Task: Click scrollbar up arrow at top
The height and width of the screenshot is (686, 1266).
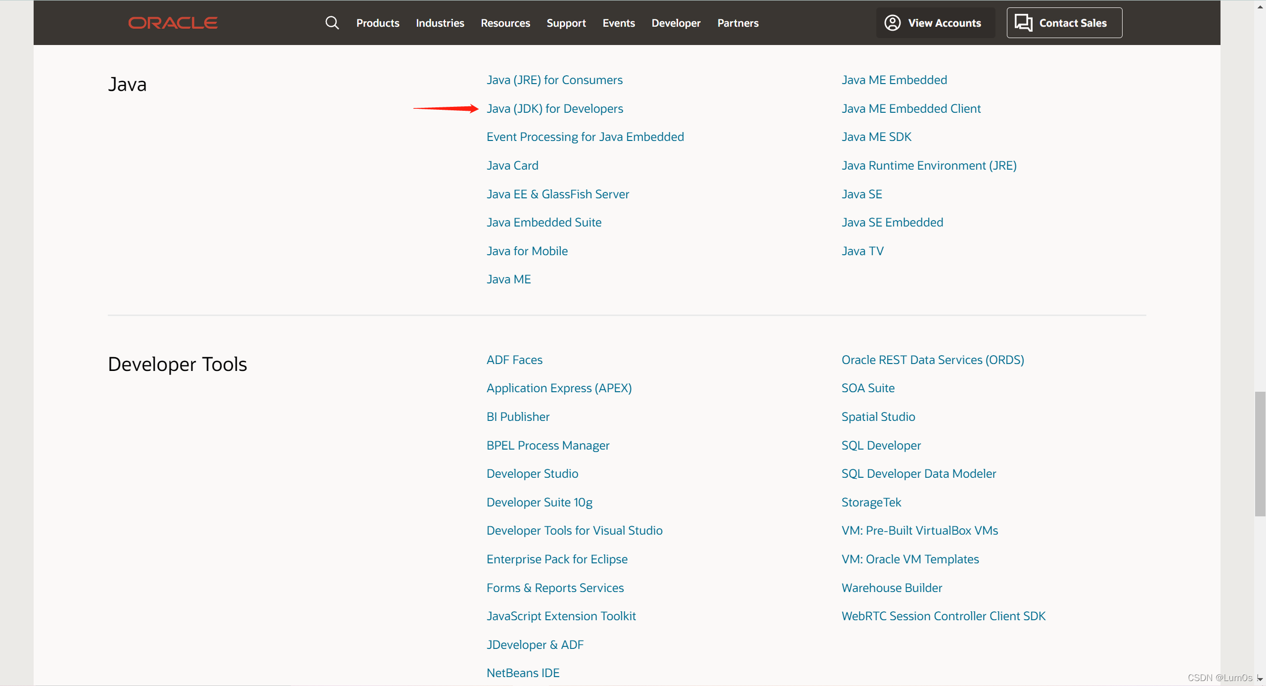Action: pyautogui.click(x=1260, y=6)
